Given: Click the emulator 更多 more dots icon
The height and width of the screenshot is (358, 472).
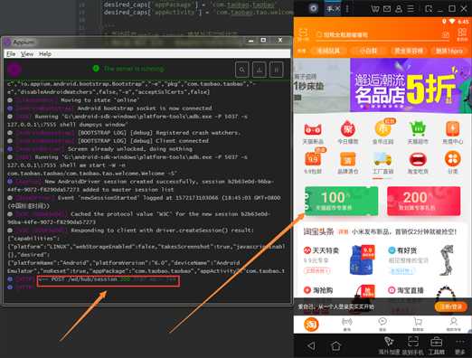Looking at the screenshot, I should (x=460, y=346).
